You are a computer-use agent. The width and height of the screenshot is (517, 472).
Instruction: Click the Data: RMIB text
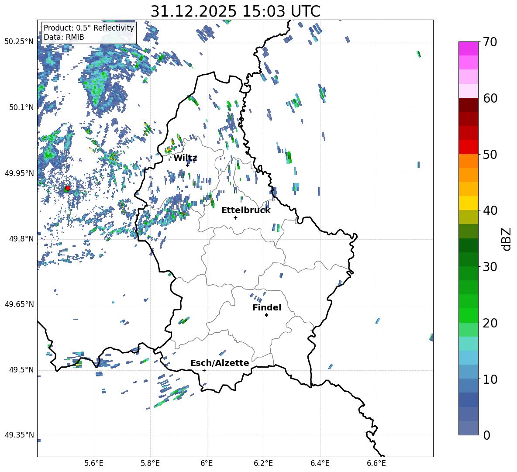tap(64, 37)
